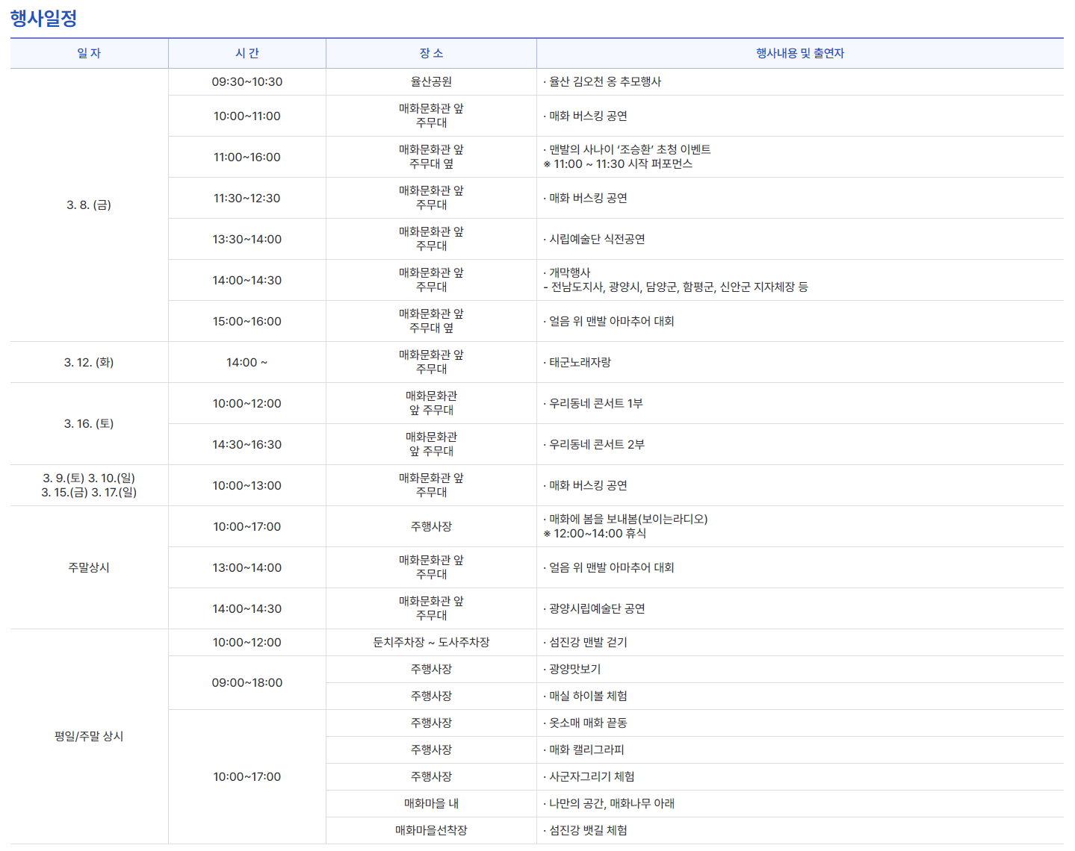Click the 11:00 ~ 11:30 시작 퍼포먼스 note

618,164
